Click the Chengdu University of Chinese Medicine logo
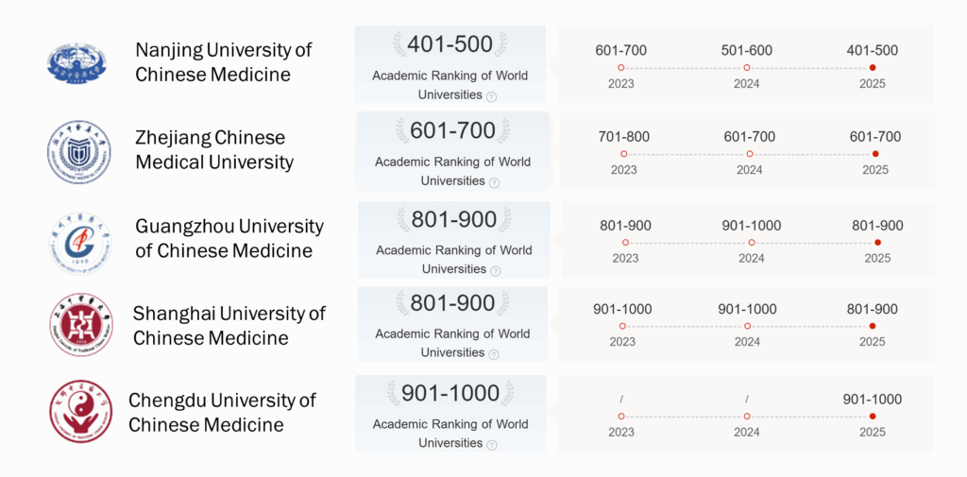The width and height of the screenshot is (967, 477). tap(81, 411)
